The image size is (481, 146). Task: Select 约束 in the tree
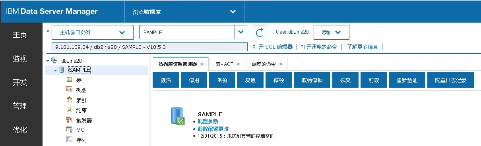click(x=81, y=110)
